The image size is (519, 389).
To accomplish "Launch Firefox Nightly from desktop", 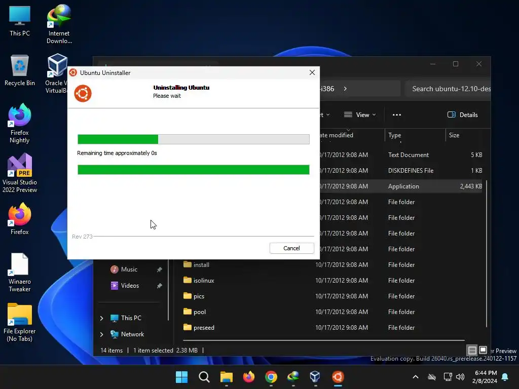I will tap(20, 123).
